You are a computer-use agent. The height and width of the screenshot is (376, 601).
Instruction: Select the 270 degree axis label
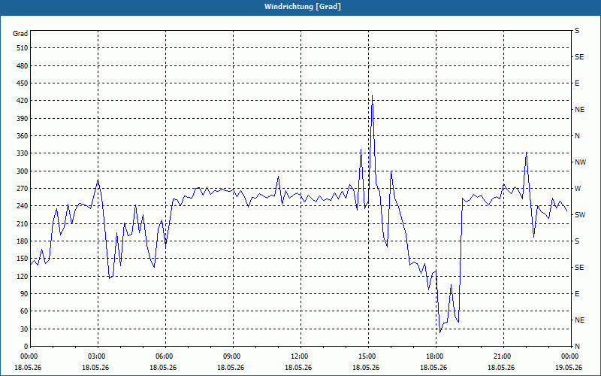coord(23,189)
